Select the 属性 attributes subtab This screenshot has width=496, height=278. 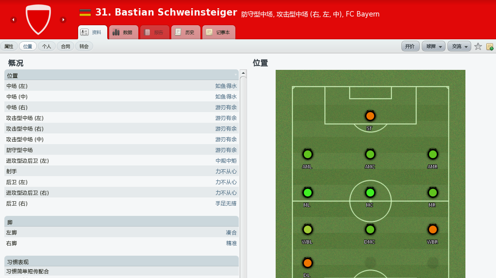click(x=9, y=47)
